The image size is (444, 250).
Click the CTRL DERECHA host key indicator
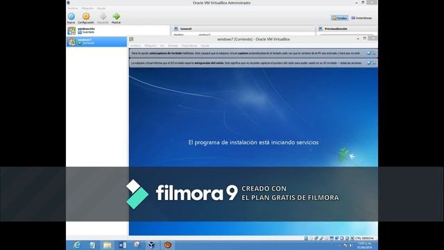[x=364, y=238]
